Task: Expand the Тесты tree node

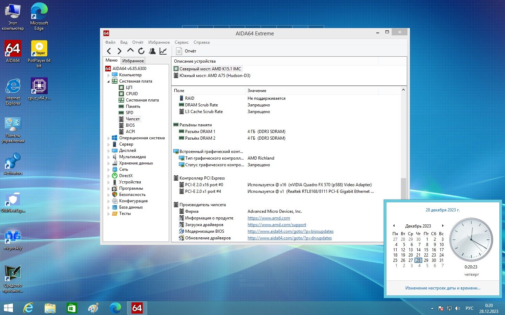Action: tap(108, 213)
